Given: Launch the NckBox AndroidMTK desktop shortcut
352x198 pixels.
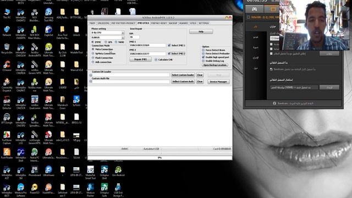Looking at the screenshot, I should click(x=35, y=50).
